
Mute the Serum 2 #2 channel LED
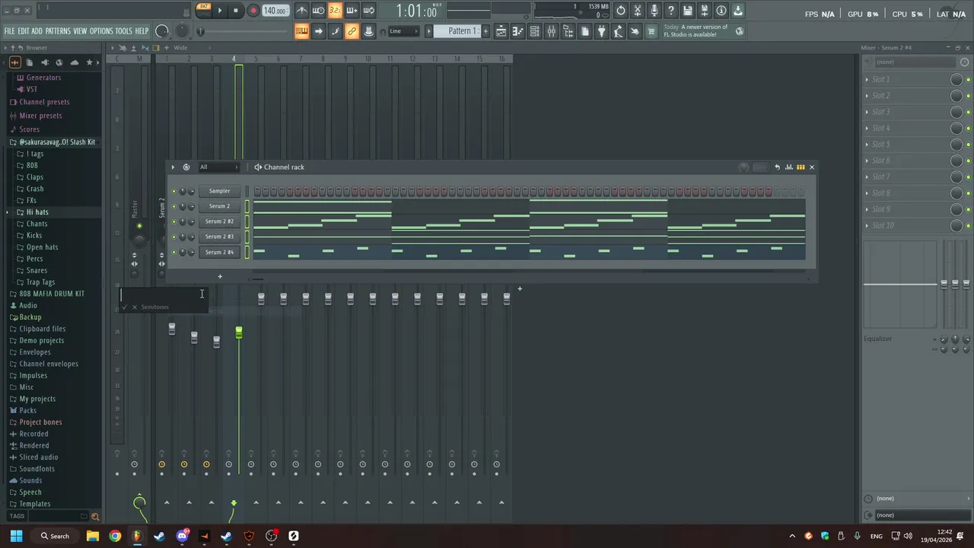pyautogui.click(x=173, y=221)
